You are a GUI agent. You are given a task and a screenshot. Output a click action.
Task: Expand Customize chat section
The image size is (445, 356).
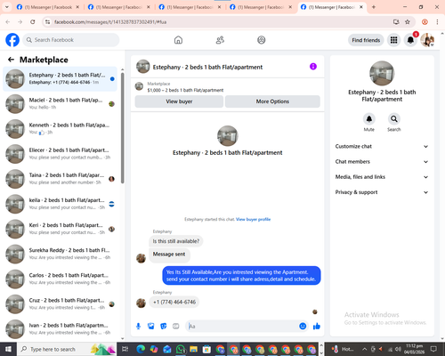point(382,146)
